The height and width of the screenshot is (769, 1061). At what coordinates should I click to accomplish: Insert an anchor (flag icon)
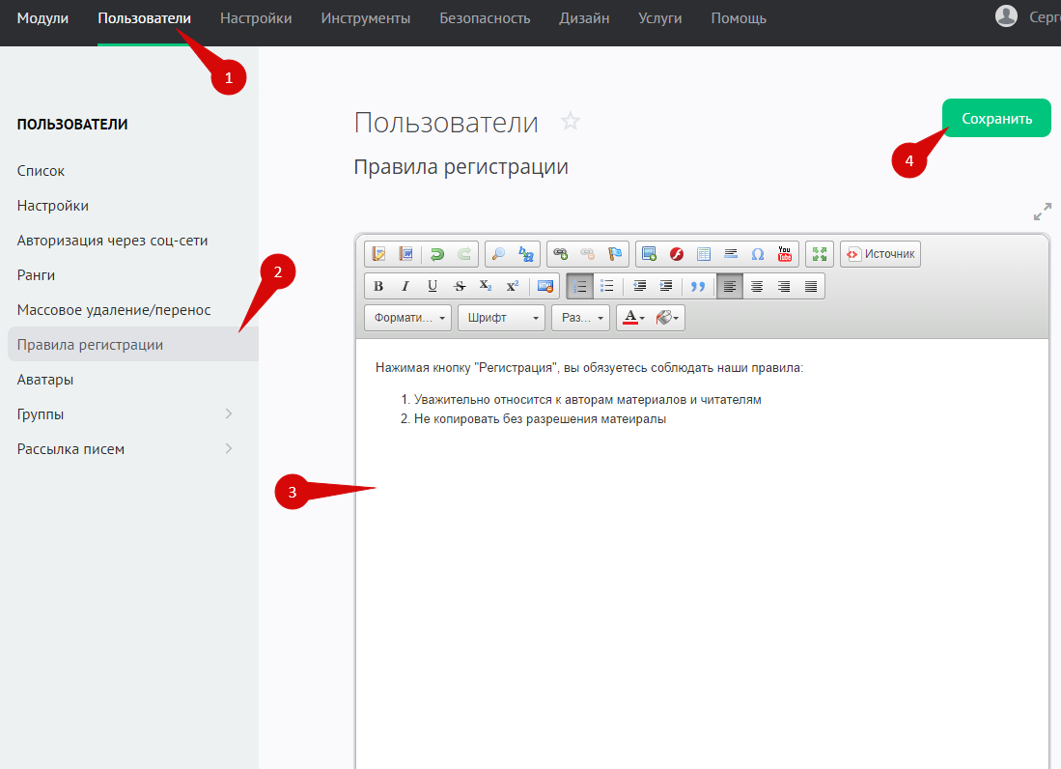(x=615, y=254)
